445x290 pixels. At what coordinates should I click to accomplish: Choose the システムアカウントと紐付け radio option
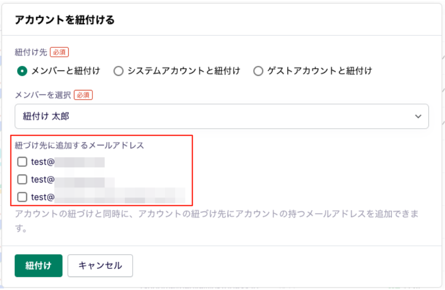click(x=119, y=71)
